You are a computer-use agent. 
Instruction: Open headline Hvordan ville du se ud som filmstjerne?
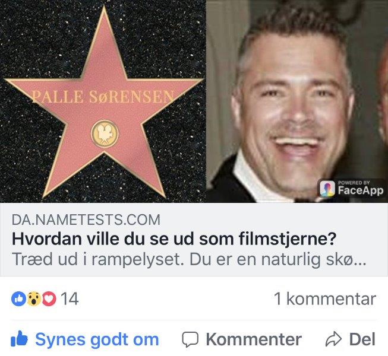coord(174,239)
